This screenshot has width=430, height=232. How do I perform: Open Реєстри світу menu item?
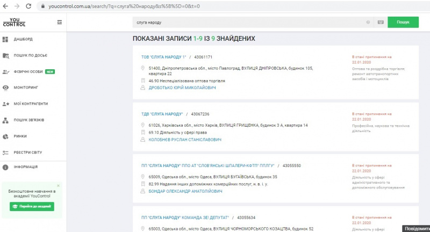[28, 153]
